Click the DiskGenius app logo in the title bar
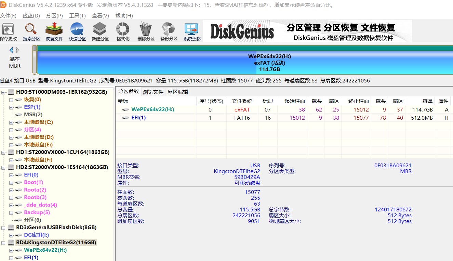This screenshot has height=261, width=453. coord(3,5)
